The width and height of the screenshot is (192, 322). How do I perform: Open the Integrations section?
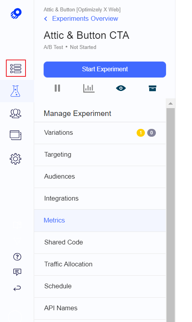coord(100,199)
